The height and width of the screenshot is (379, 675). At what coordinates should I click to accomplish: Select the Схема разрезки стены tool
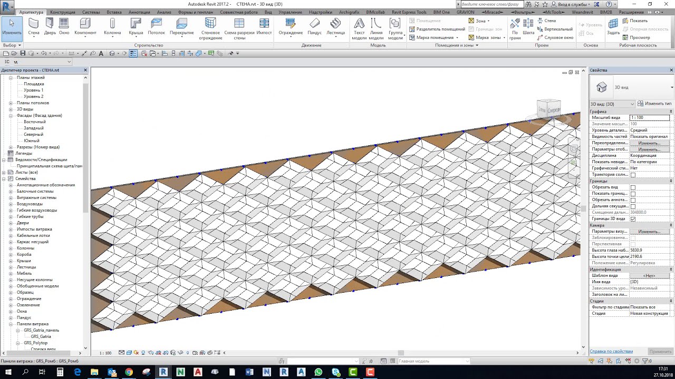(x=239, y=29)
